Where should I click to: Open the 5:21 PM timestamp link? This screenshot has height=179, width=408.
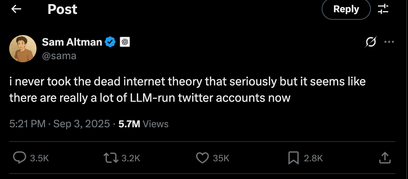[x=27, y=124]
